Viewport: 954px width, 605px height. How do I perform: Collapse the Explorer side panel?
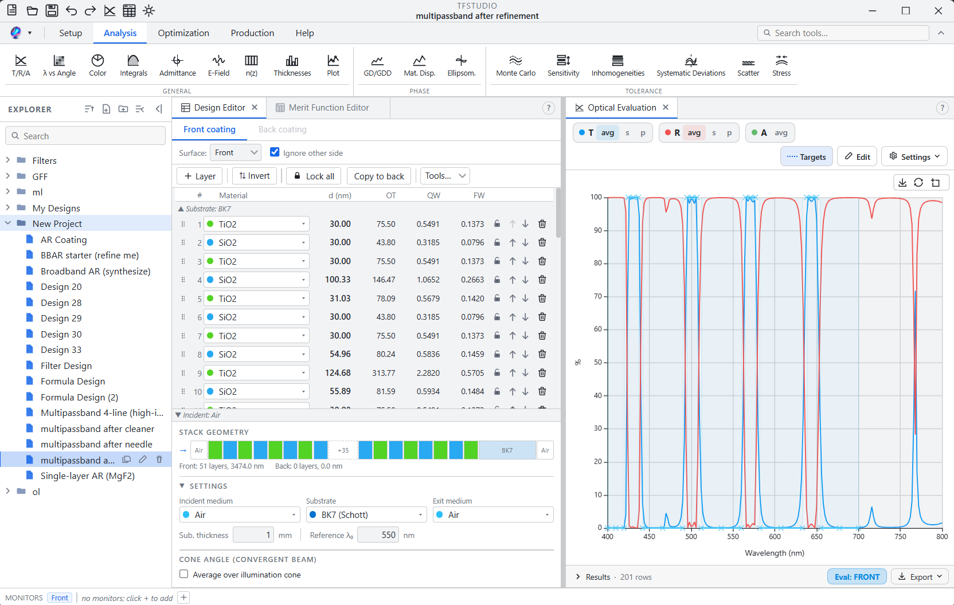pos(159,109)
